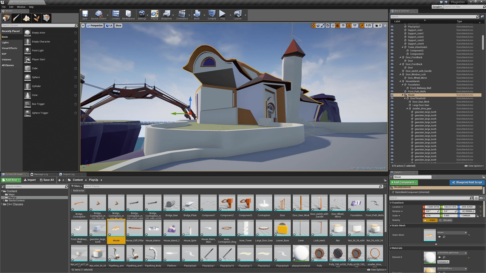Select the rotate transform gizmo
The width and height of the screenshot is (486, 273).
(x=318, y=26)
